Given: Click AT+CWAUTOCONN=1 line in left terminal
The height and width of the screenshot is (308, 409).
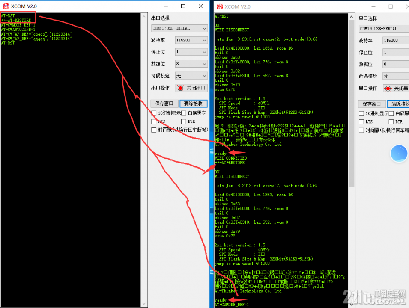Looking at the screenshot, I should click(18, 30).
